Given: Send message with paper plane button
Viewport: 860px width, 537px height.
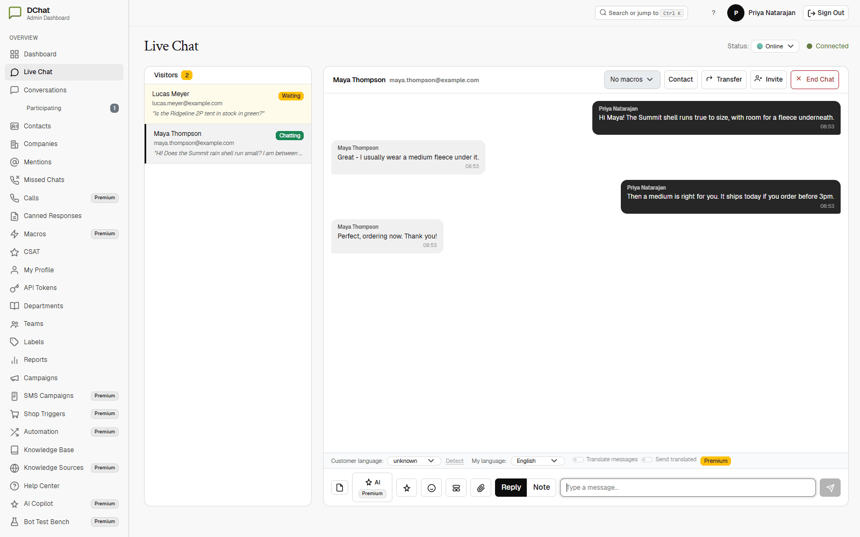Looking at the screenshot, I should [x=830, y=488].
